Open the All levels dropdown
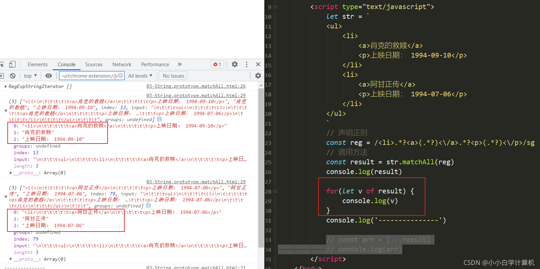This screenshot has width=540, height=269. tap(140, 76)
